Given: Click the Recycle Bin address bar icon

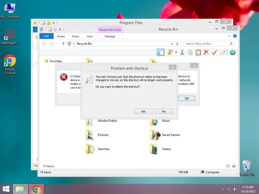Looking at the screenshot, I should tap(69, 43).
